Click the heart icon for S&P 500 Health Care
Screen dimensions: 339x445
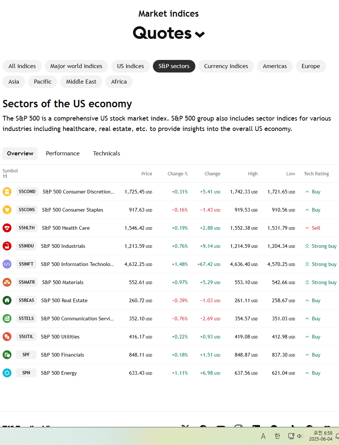click(x=7, y=228)
